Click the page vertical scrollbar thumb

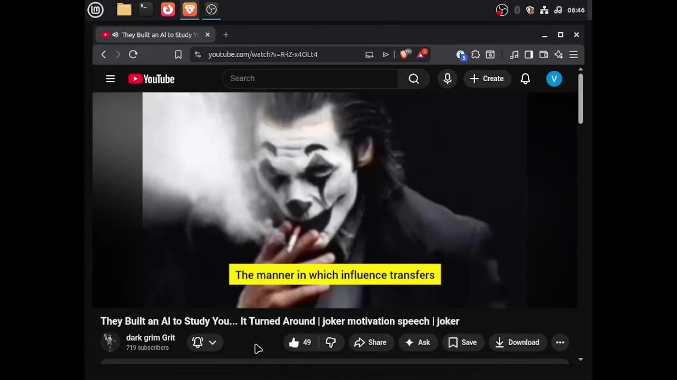click(x=580, y=99)
